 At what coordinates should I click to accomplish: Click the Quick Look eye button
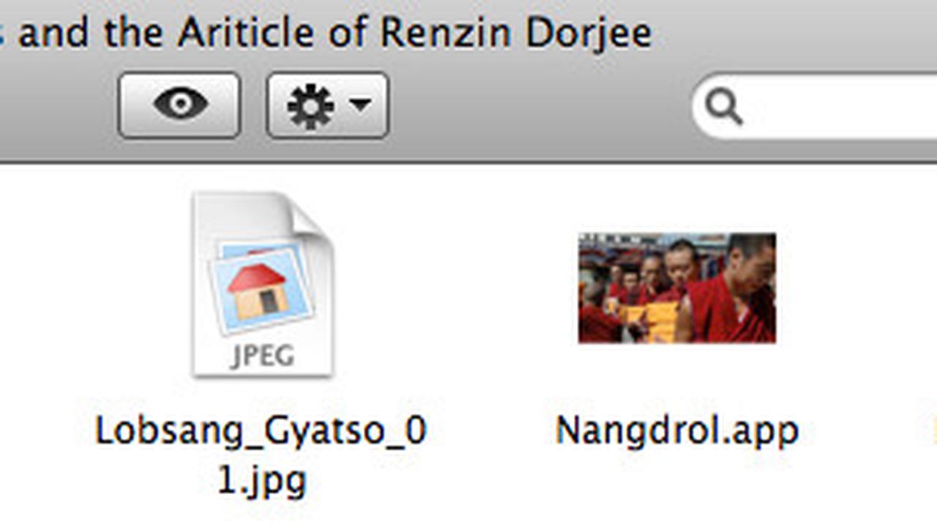pos(179,105)
